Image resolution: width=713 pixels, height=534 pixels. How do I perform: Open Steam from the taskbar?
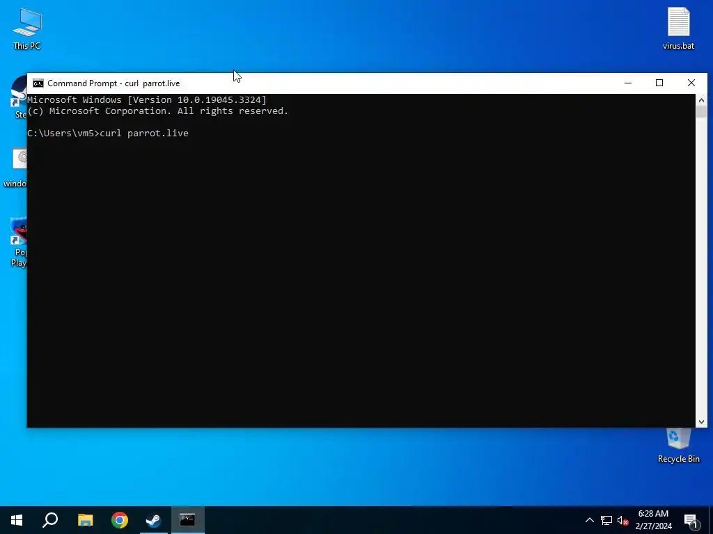pos(154,520)
